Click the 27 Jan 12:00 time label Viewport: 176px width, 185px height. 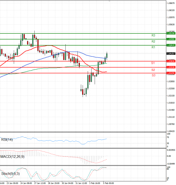tap(40, 183)
